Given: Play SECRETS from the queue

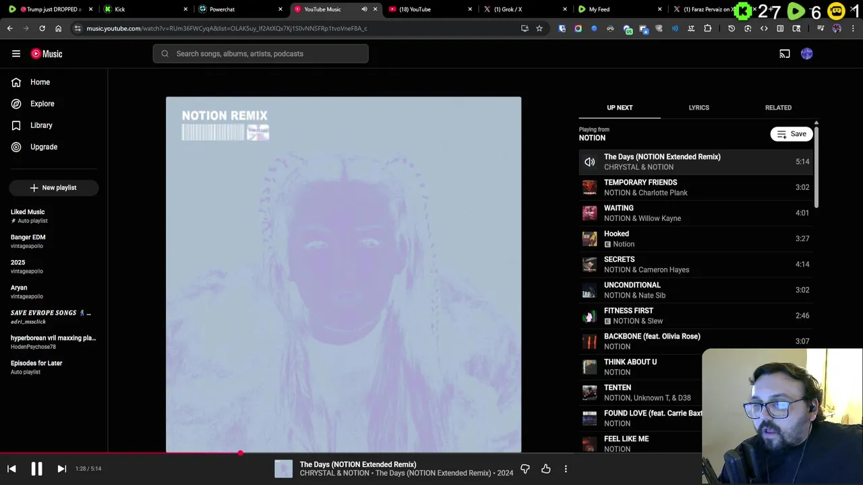Looking at the screenshot, I should [x=696, y=264].
